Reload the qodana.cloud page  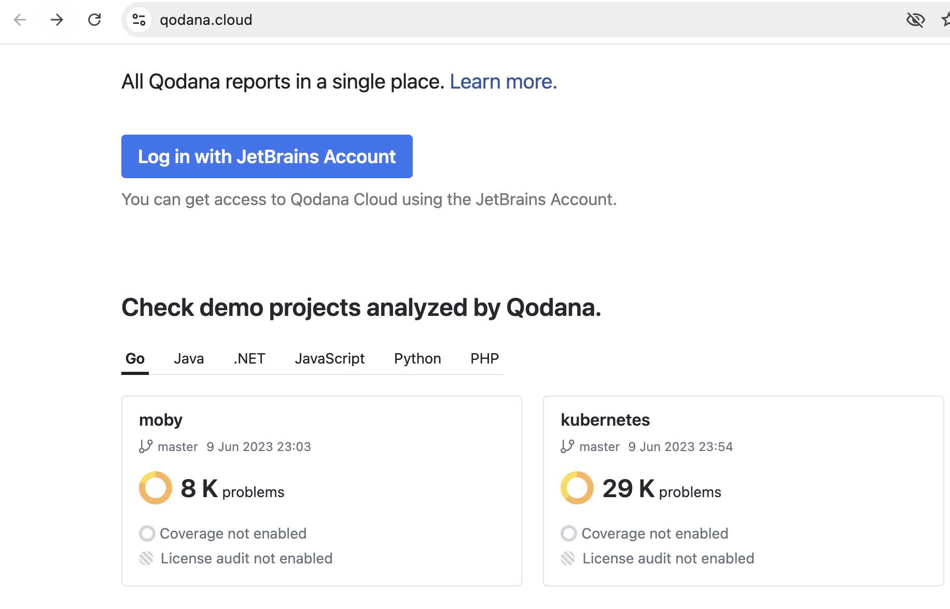tap(94, 20)
